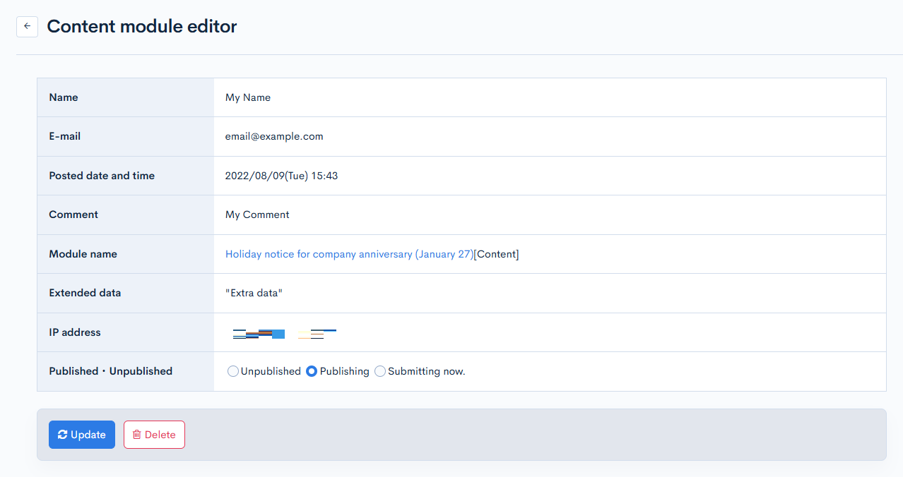Click the Content module editor heading
Screen dimensions: 903x477
tap(141, 26)
